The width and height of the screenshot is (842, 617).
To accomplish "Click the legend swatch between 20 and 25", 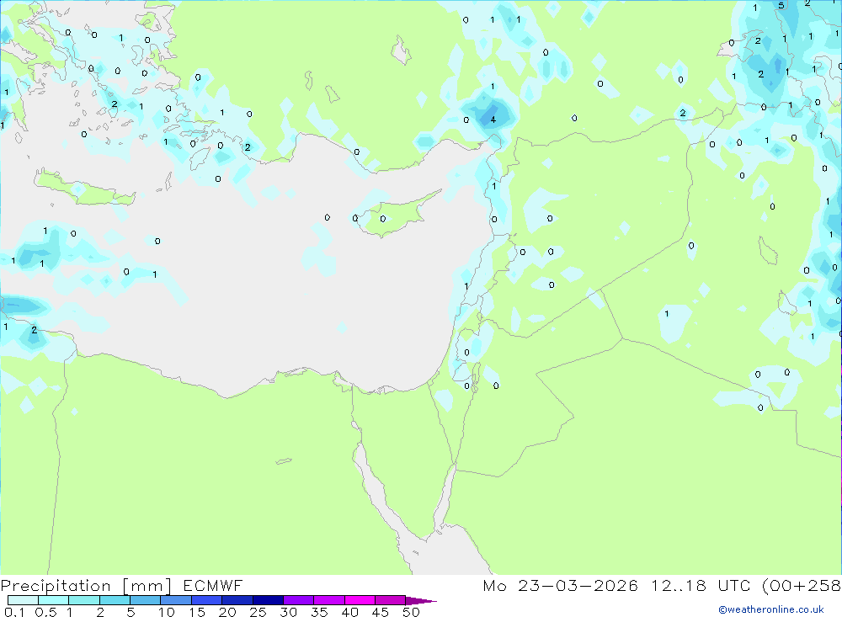I will tap(237, 600).
